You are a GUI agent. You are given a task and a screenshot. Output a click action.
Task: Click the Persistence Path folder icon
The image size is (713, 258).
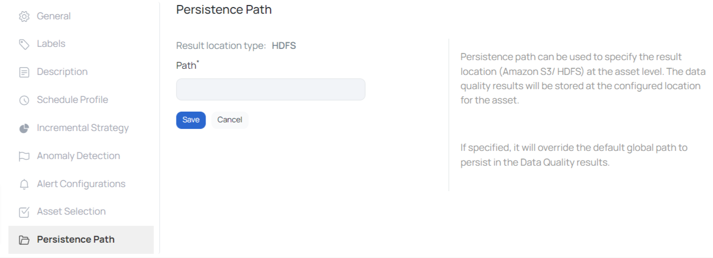point(24,240)
